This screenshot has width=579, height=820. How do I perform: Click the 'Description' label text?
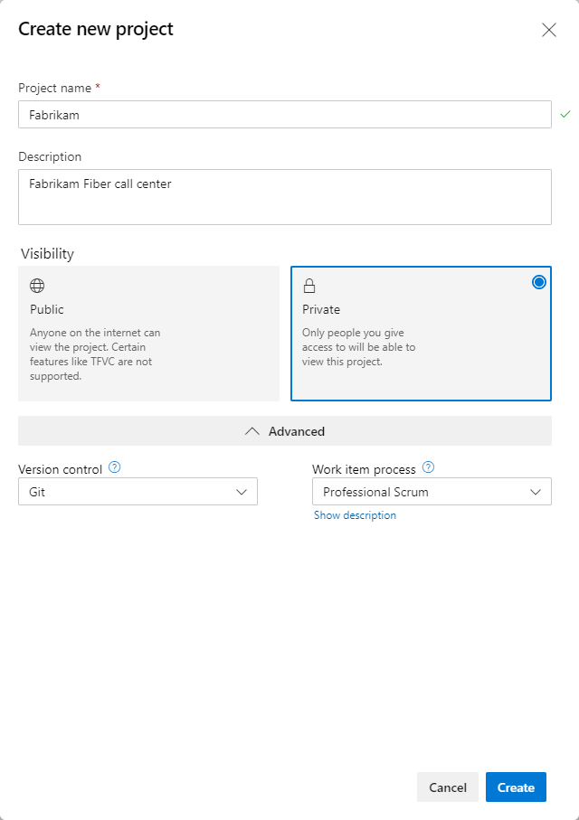pos(50,156)
